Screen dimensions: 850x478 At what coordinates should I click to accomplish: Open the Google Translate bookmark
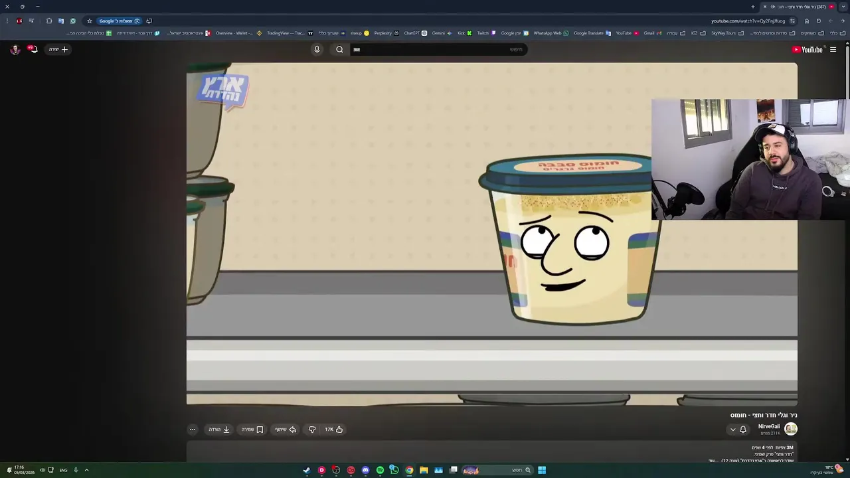592,33
